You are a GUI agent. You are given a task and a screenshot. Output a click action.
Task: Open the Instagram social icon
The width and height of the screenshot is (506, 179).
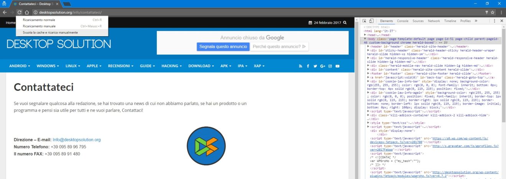tap(330, 66)
